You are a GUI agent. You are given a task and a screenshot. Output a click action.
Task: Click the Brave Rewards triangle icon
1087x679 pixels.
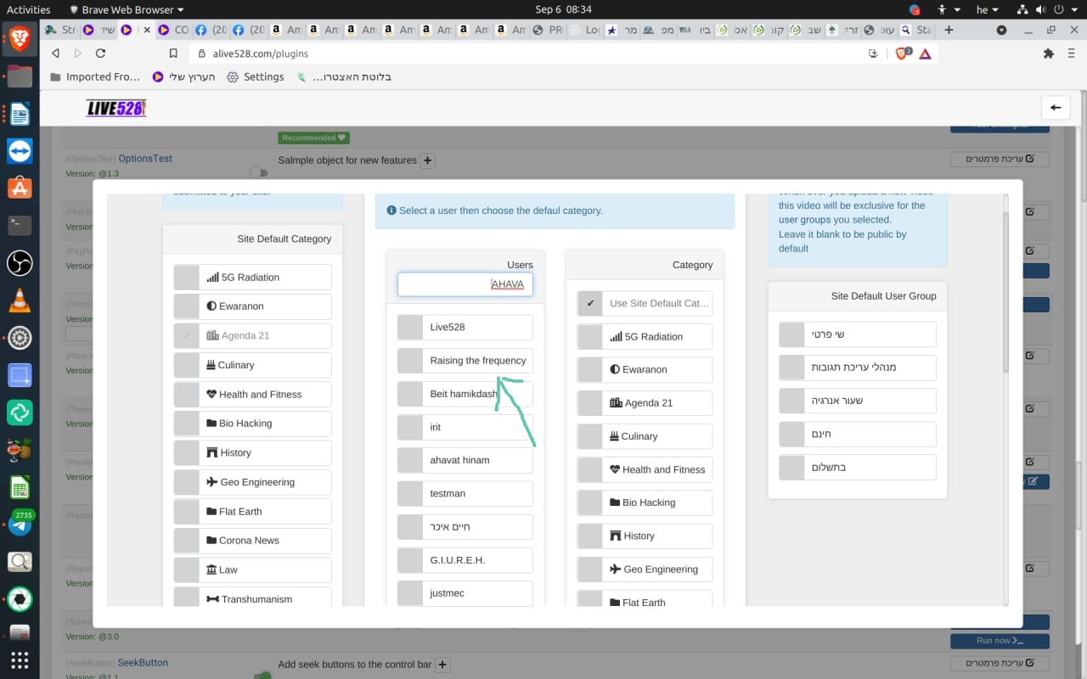pos(925,53)
